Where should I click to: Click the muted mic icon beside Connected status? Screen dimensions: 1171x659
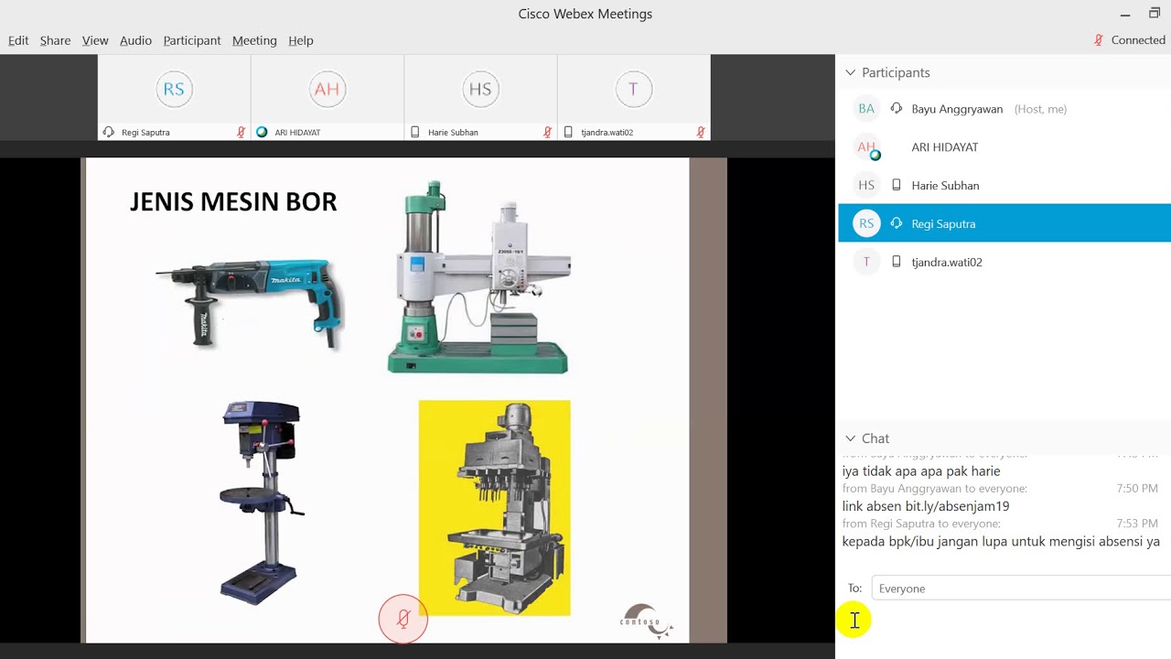click(x=1099, y=40)
